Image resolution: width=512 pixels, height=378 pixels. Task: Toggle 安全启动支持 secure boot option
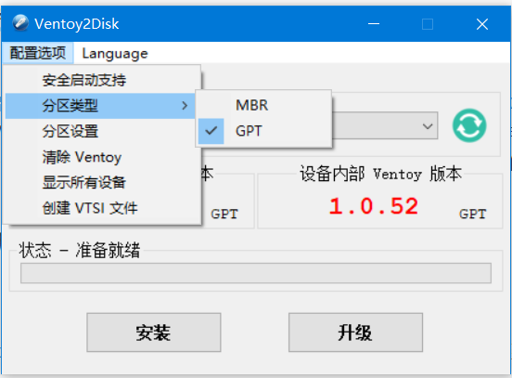coord(103,80)
